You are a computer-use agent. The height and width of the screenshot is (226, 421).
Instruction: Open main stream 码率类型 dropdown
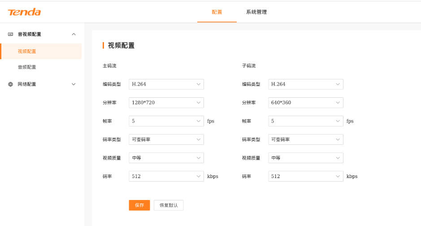[x=166, y=139]
